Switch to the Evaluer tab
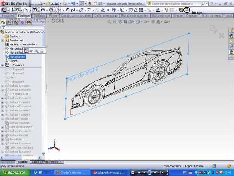 178,15
